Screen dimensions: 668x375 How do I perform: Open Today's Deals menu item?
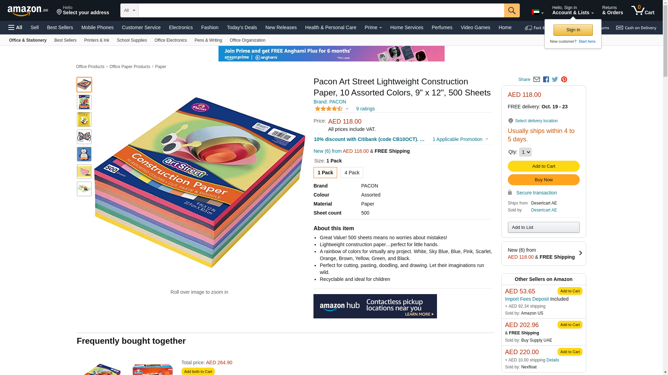pyautogui.click(x=242, y=27)
